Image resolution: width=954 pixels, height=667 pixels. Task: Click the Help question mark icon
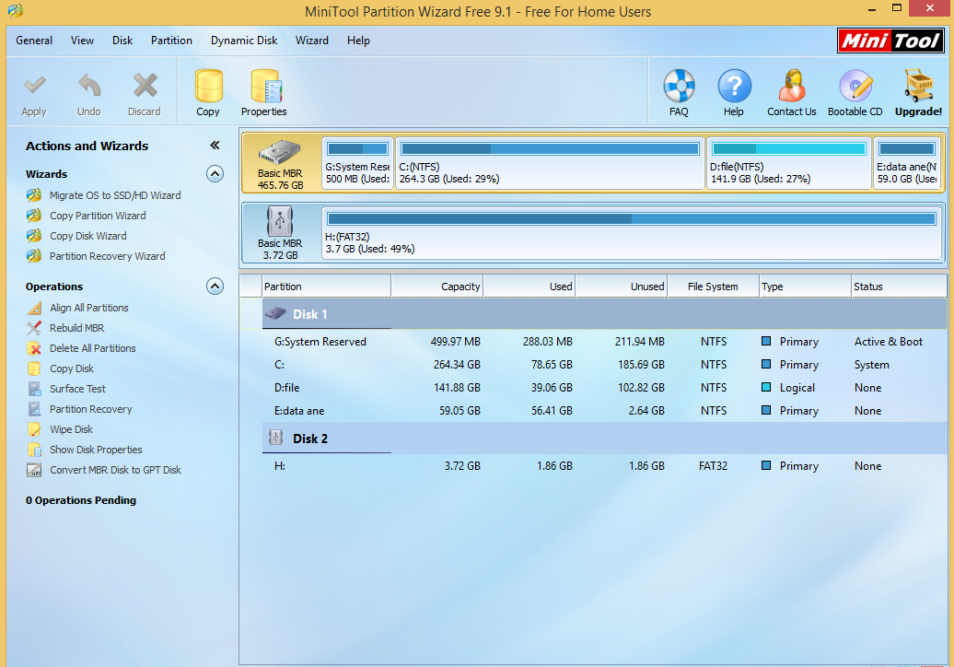734,86
